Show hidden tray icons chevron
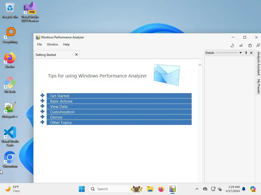 (x=197, y=189)
